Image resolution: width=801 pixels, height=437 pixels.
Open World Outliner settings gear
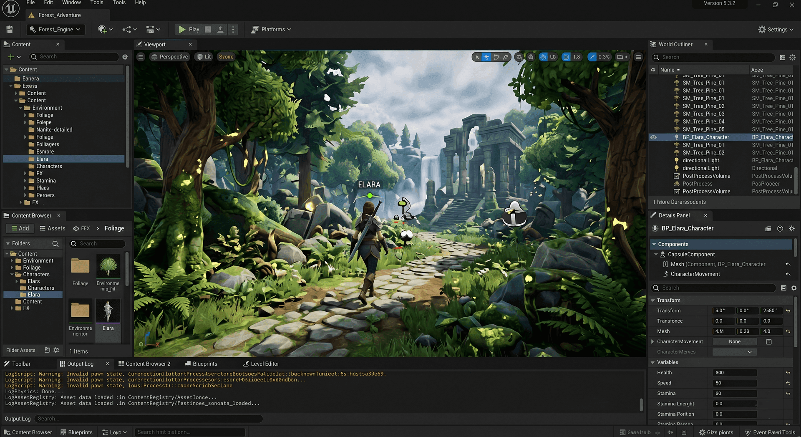792,57
